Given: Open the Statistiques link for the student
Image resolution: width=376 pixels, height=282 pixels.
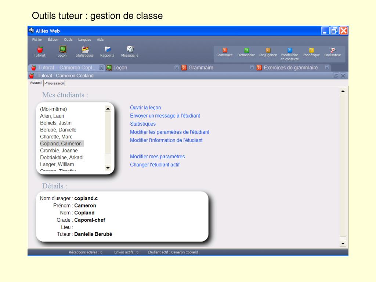Looking at the screenshot, I should (143, 124).
